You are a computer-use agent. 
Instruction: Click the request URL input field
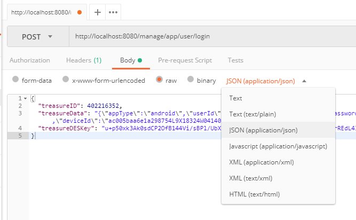coord(212,36)
